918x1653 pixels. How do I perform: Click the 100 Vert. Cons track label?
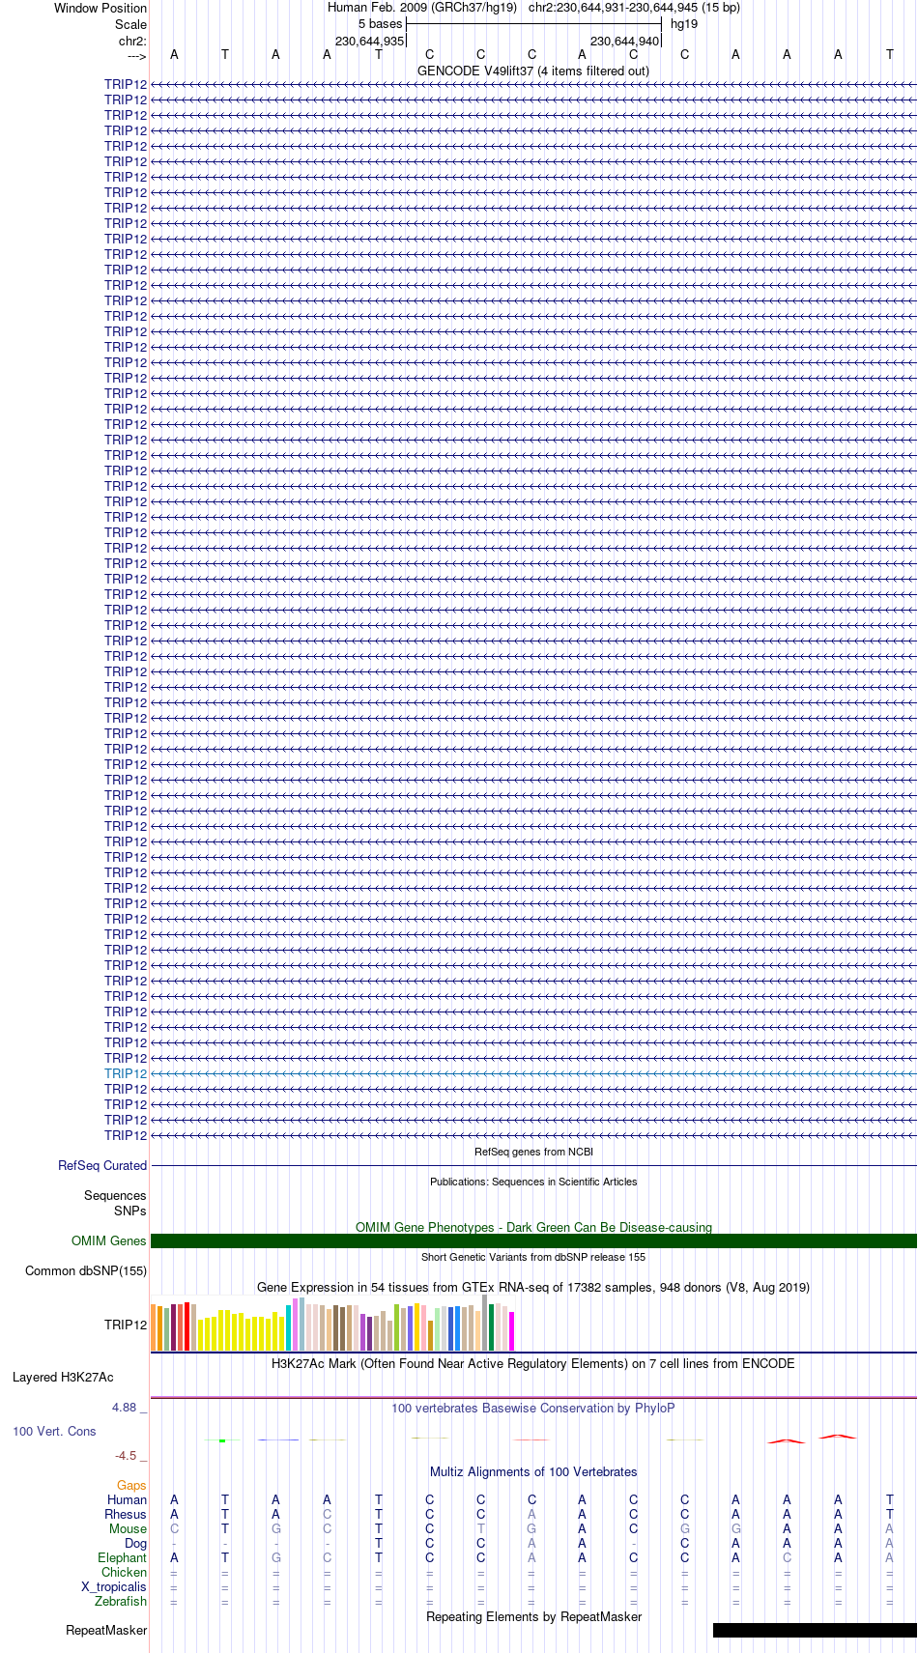[x=54, y=1431]
